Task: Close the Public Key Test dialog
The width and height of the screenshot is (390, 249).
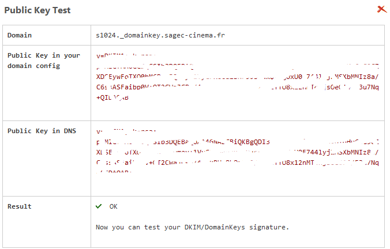Action: 381,9
